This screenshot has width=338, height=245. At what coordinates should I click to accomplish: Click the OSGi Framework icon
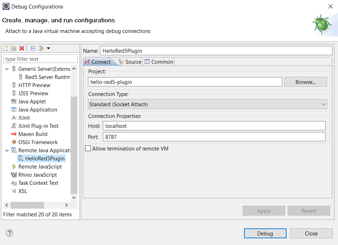pos(14,142)
